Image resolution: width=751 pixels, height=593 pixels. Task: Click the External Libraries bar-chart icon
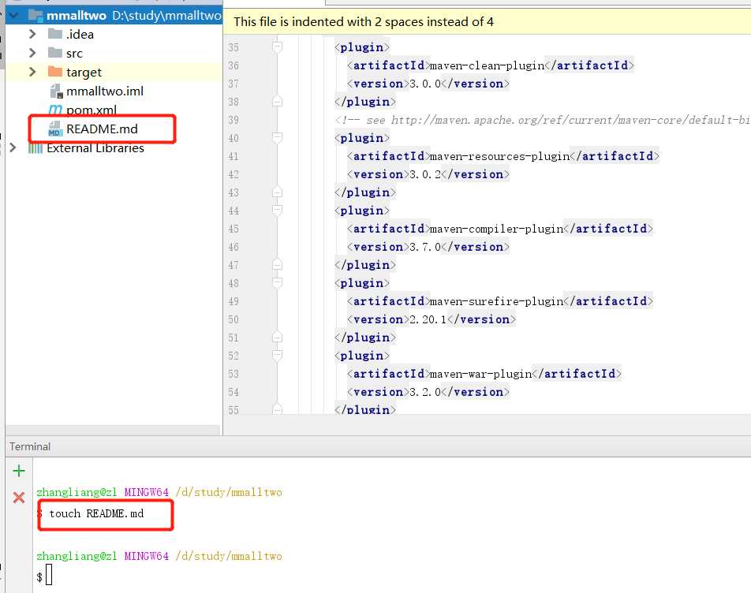[35, 148]
